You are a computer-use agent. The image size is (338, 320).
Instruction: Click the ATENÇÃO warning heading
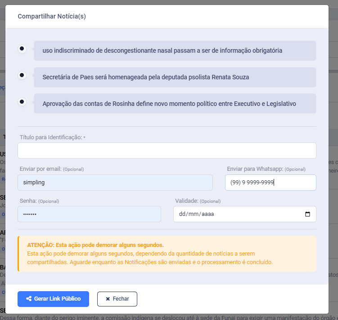(95, 245)
